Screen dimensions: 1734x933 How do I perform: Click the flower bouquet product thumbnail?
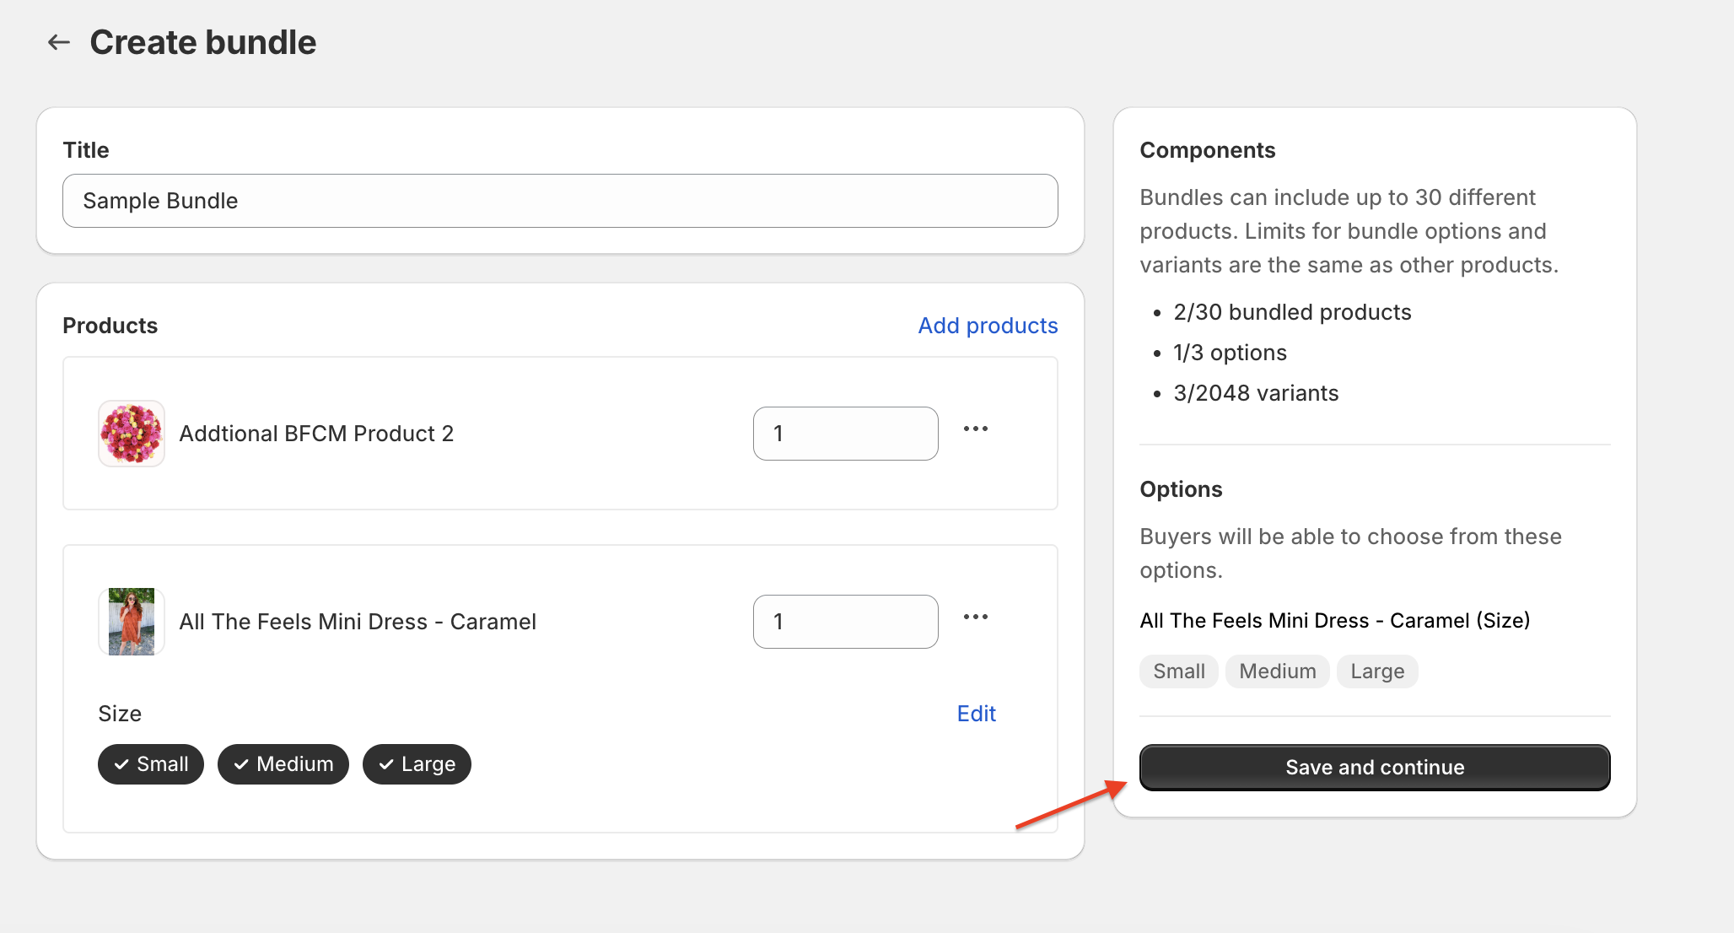pos(132,434)
